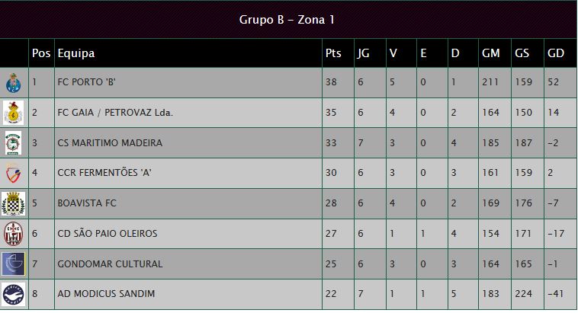The image size is (578, 313).
Task: Click the GONDOMAR CULTURAL team name
Action: coord(110,263)
